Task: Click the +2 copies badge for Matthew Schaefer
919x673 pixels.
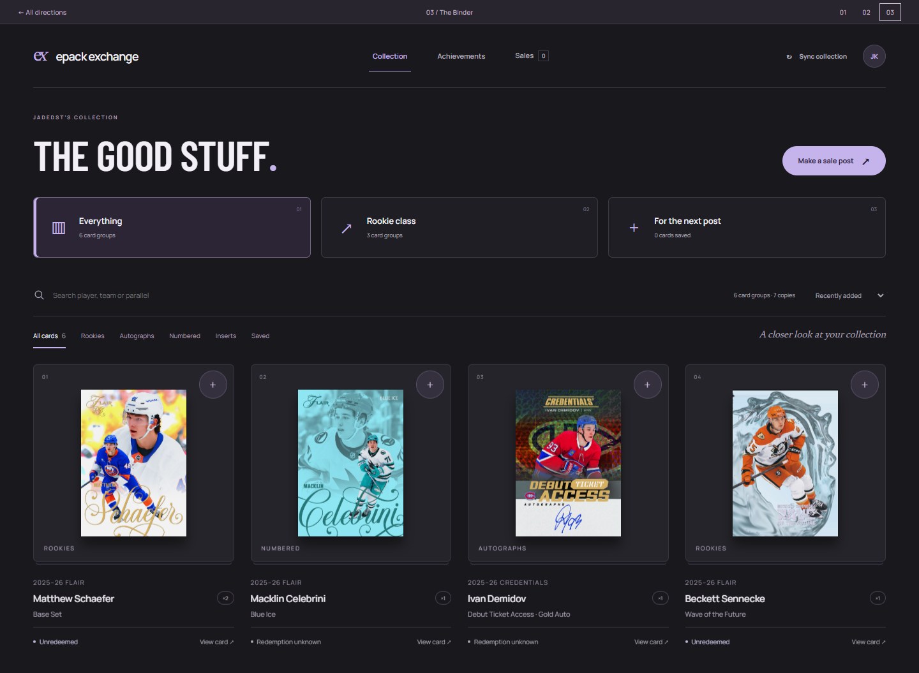Action: 225,598
